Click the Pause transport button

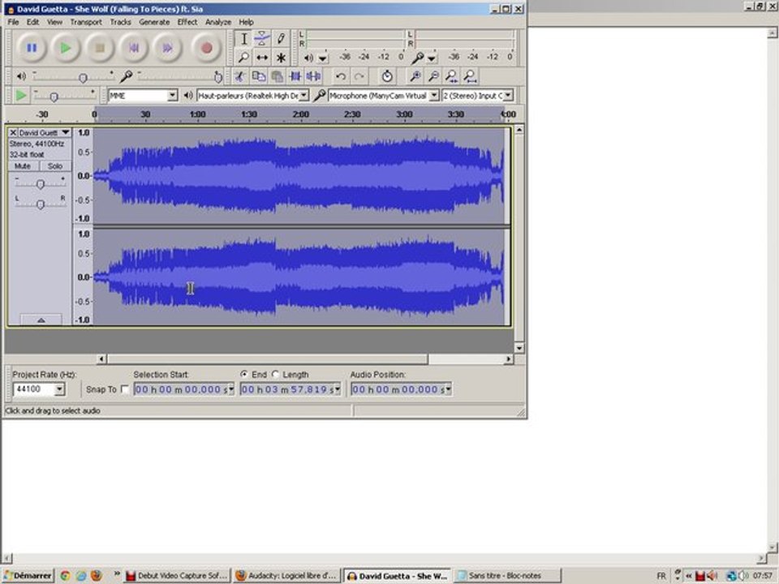[x=32, y=48]
